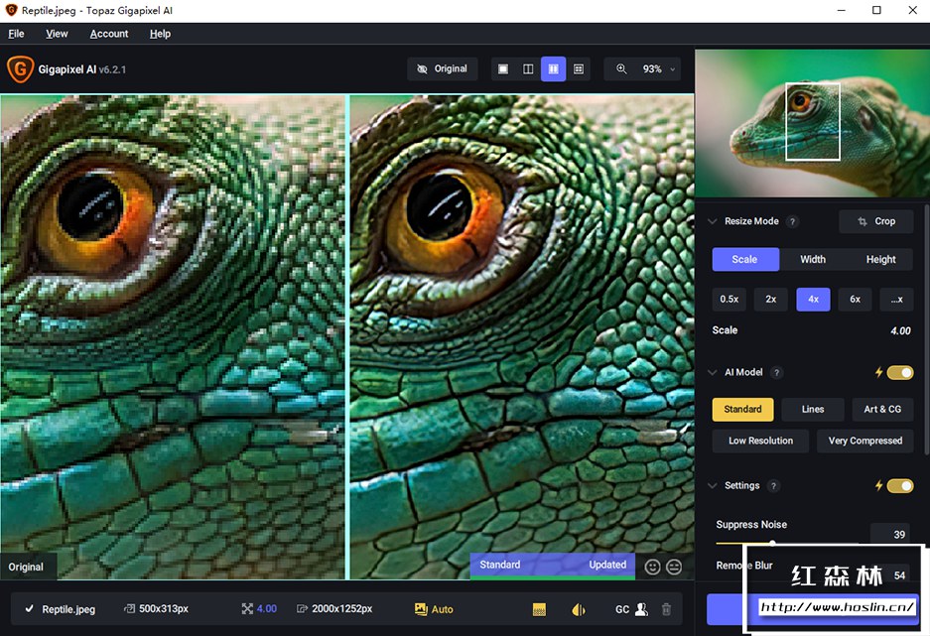
Task: Select the Low Resolution AI model
Action: (x=760, y=441)
